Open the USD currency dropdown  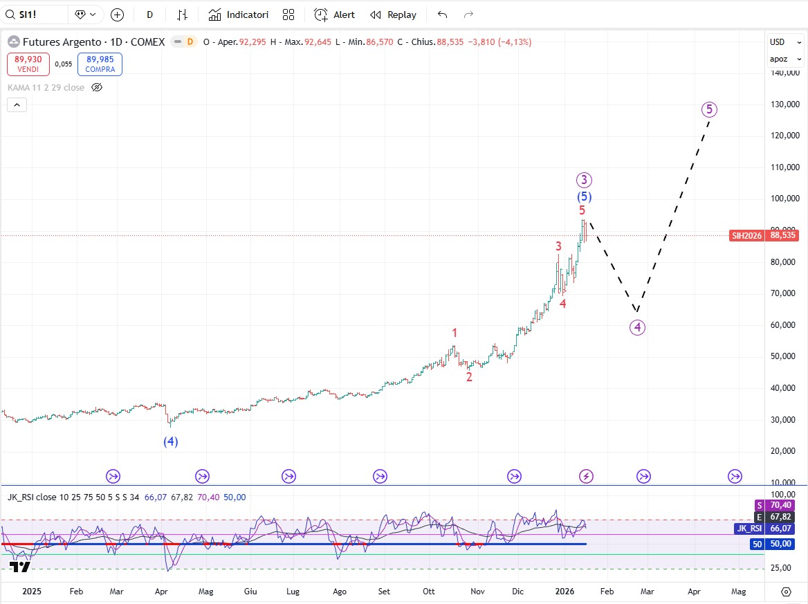785,42
